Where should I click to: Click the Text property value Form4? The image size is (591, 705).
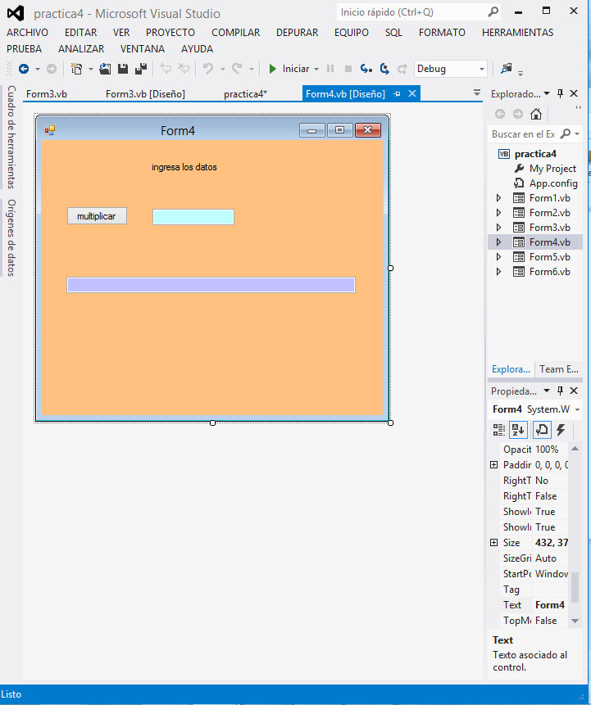[x=550, y=605]
